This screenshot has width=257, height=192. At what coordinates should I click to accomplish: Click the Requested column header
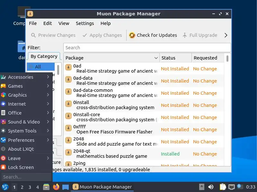coord(208,58)
